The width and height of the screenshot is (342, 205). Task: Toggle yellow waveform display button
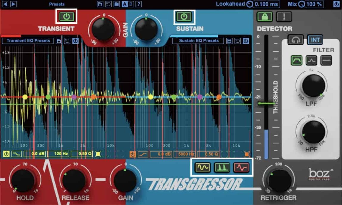coord(202,167)
